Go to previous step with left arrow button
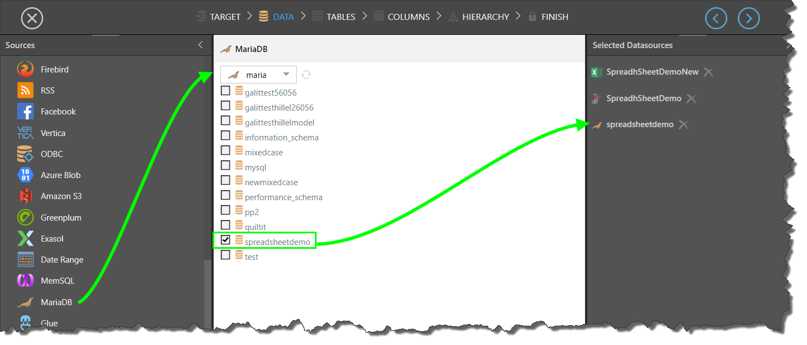The height and width of the screenshot is (345, 807). click(x=716, y=18)
